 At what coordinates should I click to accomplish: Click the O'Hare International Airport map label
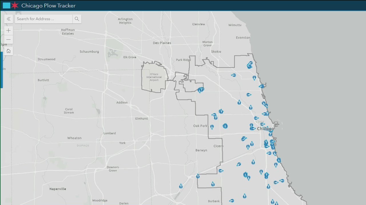coord(154,77)
